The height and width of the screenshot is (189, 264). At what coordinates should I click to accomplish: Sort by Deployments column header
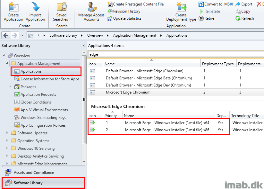click(x=250, y=64)
